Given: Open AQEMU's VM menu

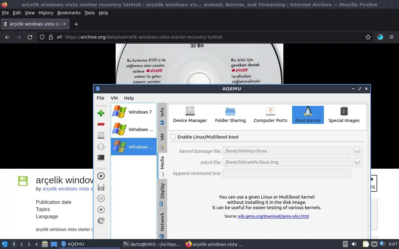Looking at the screenshot, I should tap(114, 98).
